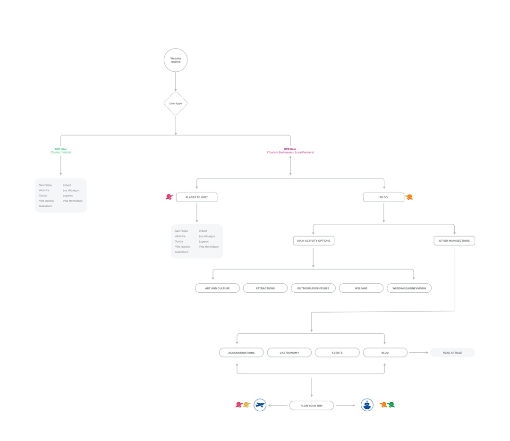The width and height of the screenshot is (510, 441).
Task: Click the Read Article node
Action: click(452, 353)
